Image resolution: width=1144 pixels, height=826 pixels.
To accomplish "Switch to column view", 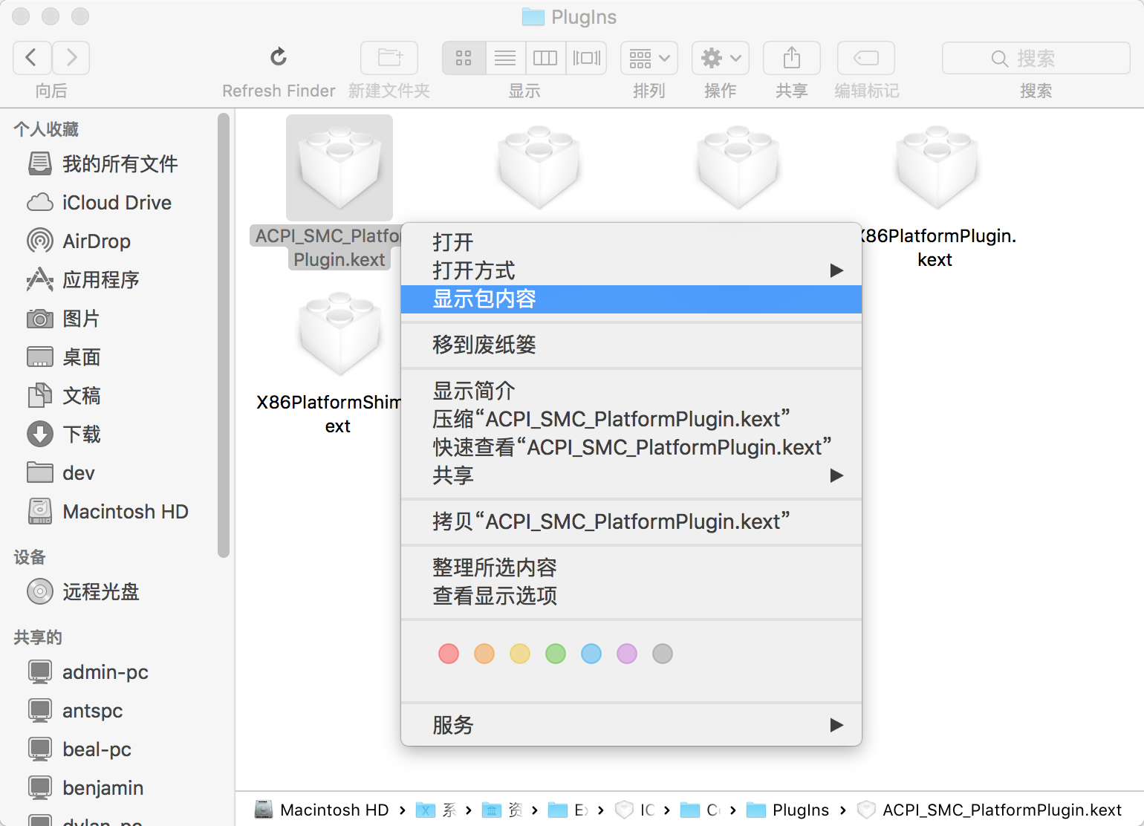I will [545, 58].
